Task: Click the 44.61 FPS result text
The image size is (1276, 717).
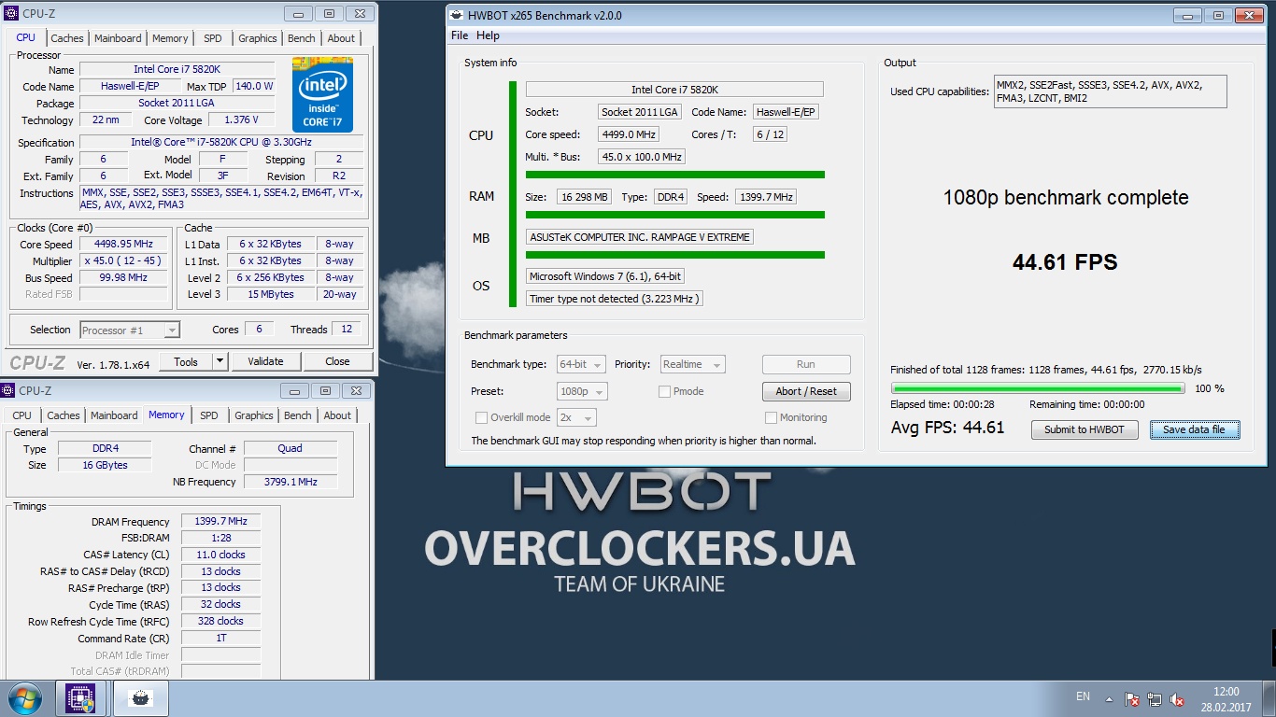Action: (x=1065, y=262)
